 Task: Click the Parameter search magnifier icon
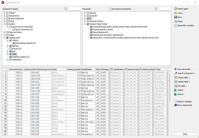(x=156, y=9)
